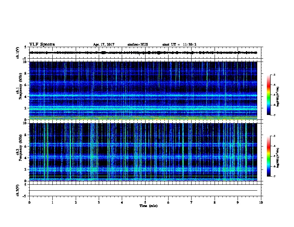Screen dimensions: 294x227
Task: Click the "start UT = 11:30: 2" text
Action: point(179,45)
